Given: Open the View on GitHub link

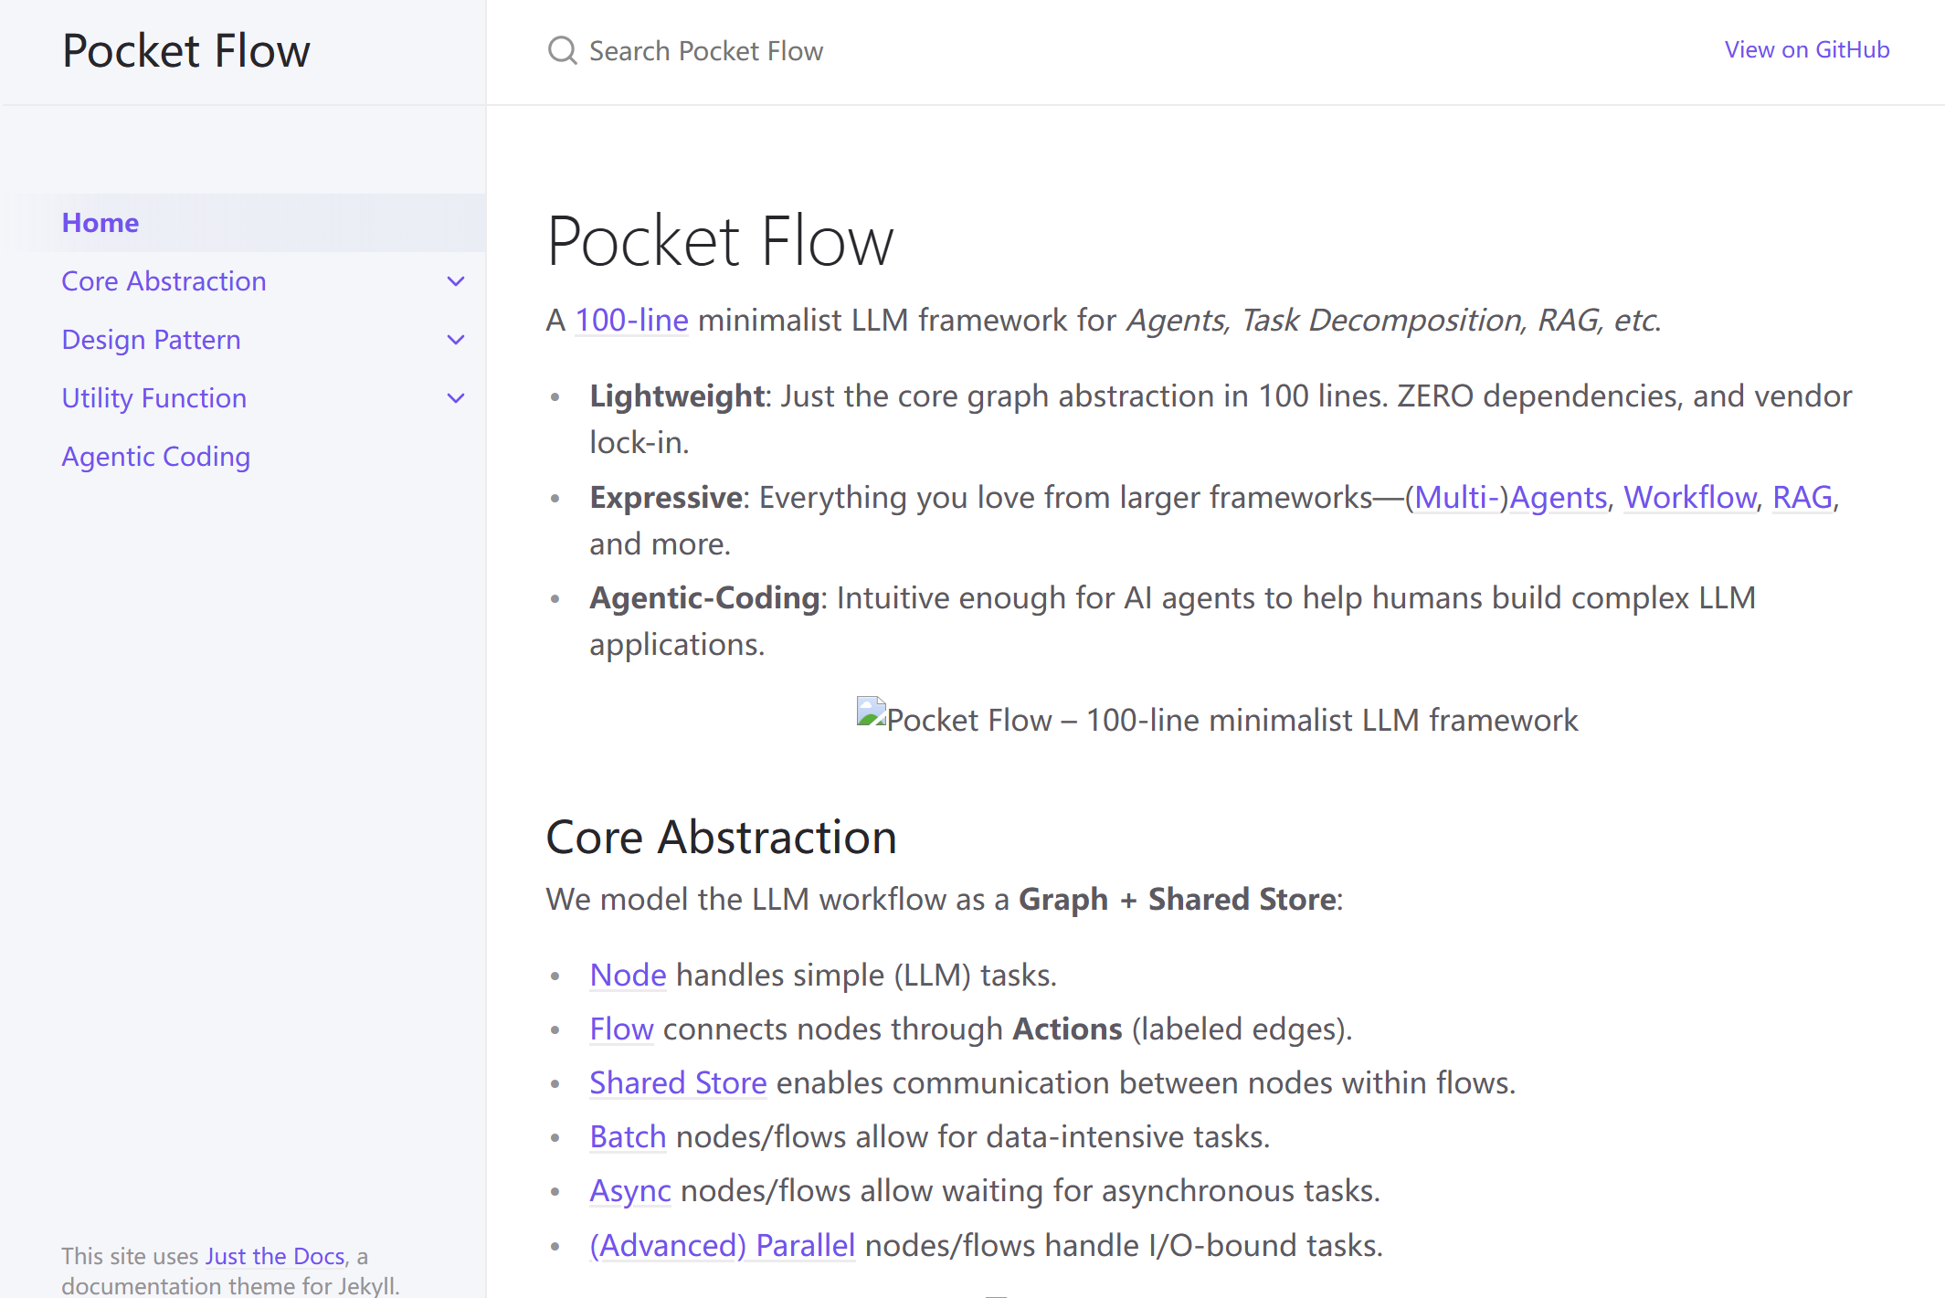Looking at the screenshot, I should tap(1806, 50).
